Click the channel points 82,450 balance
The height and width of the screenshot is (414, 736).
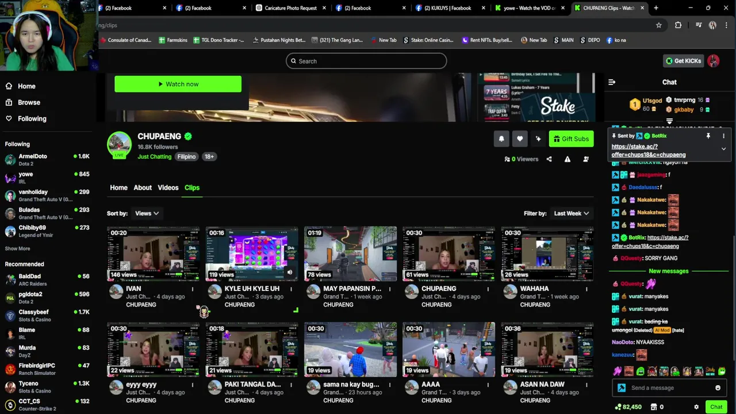click(628, 407)
